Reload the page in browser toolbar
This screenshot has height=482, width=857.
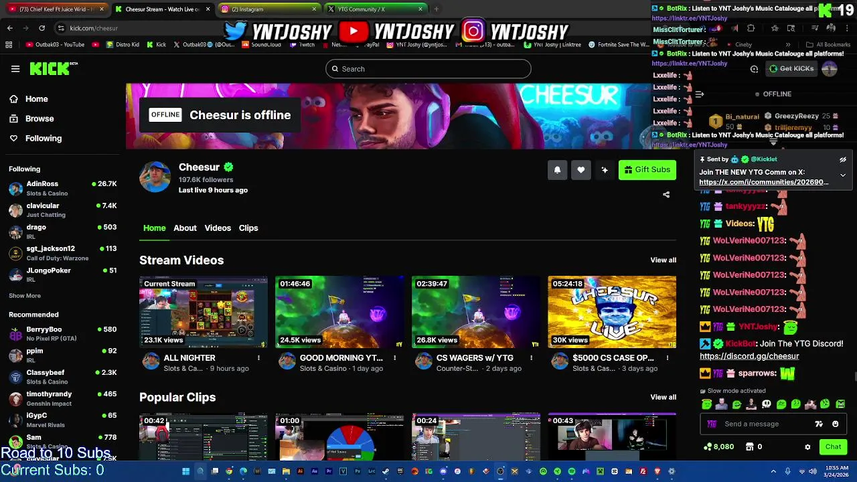tap(42, 28)
